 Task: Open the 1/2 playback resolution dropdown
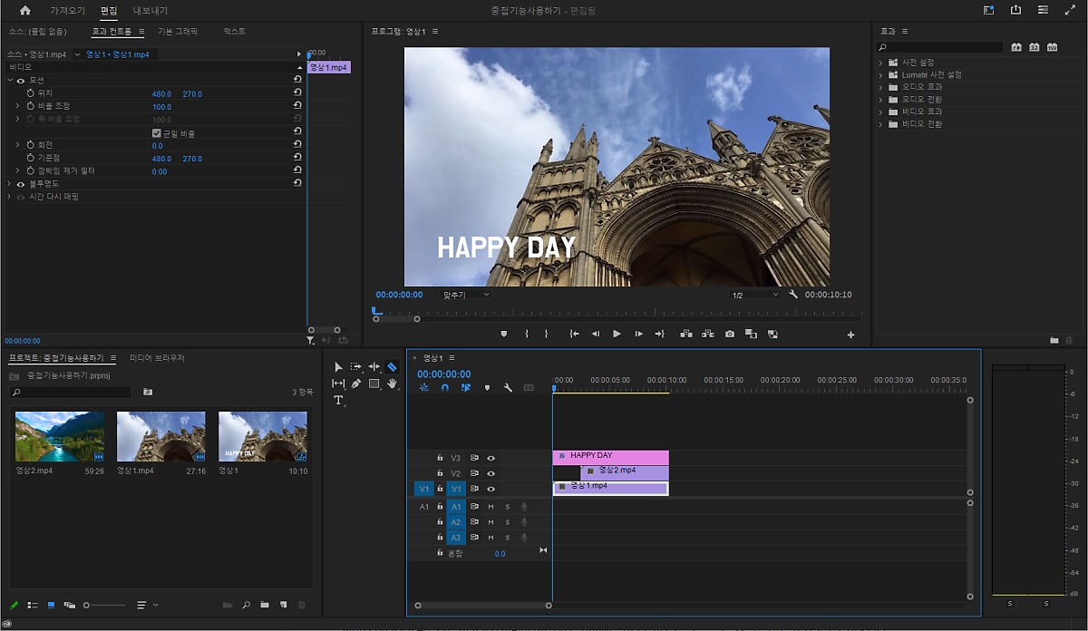755,295
